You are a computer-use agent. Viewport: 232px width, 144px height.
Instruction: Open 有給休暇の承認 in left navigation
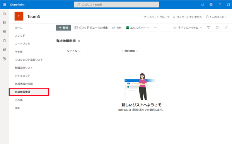[x=24, y=84]
